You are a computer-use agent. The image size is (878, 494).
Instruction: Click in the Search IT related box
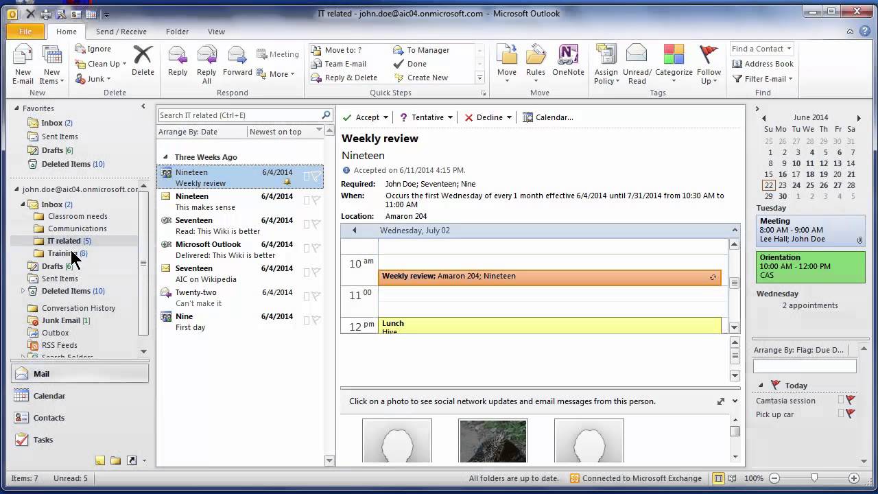pyautogui.click(x=239, y=115)
